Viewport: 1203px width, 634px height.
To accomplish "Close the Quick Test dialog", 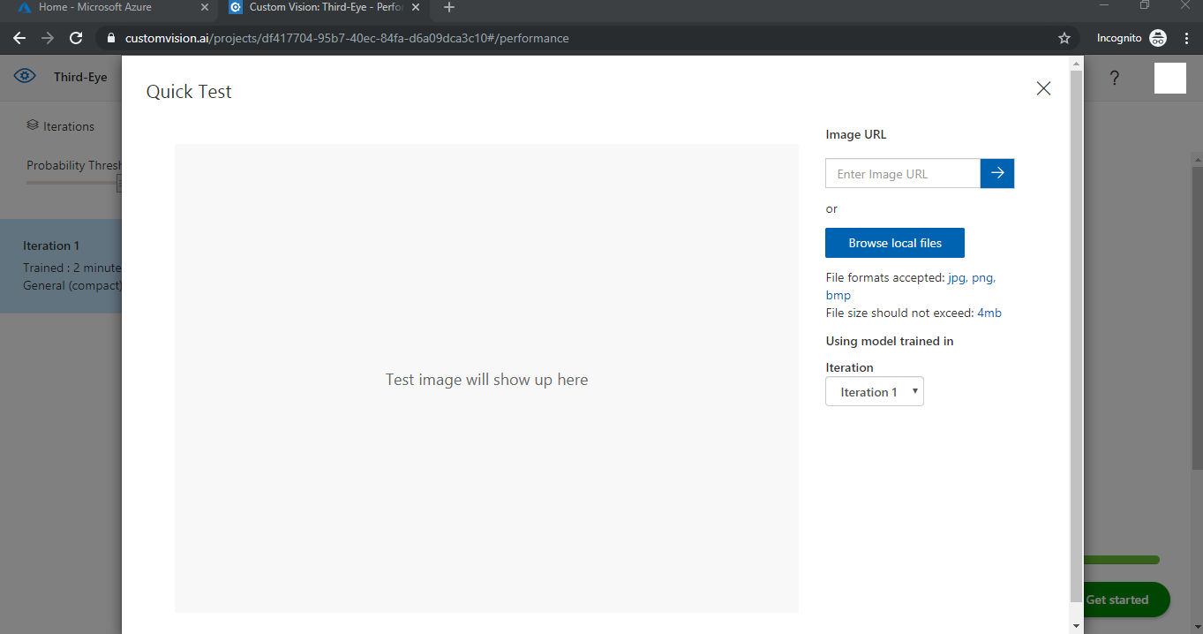I will tap(1043, 88).
